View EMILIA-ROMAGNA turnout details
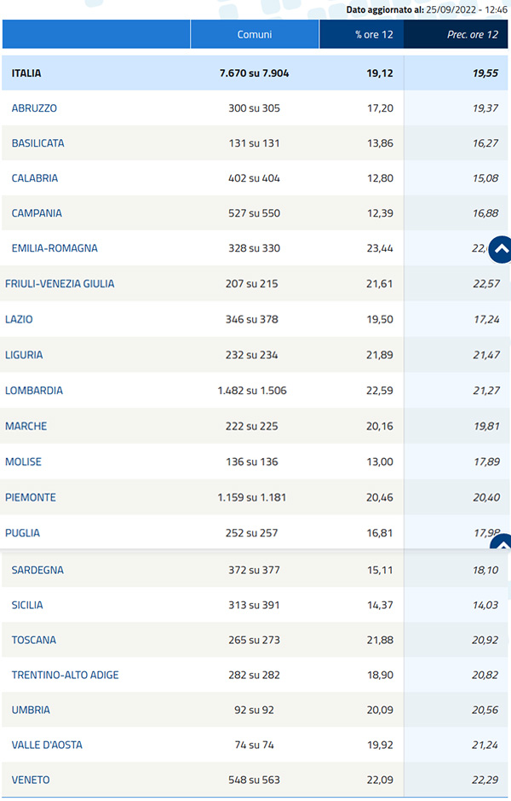 pos(55,248)
